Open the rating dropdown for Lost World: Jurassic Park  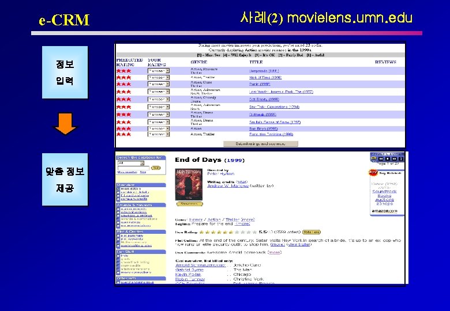pos(159,92)
